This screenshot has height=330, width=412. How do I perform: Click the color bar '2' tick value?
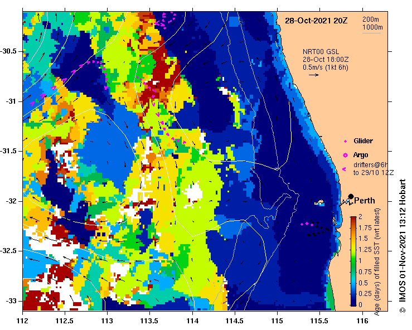click(x=360, y=217)
